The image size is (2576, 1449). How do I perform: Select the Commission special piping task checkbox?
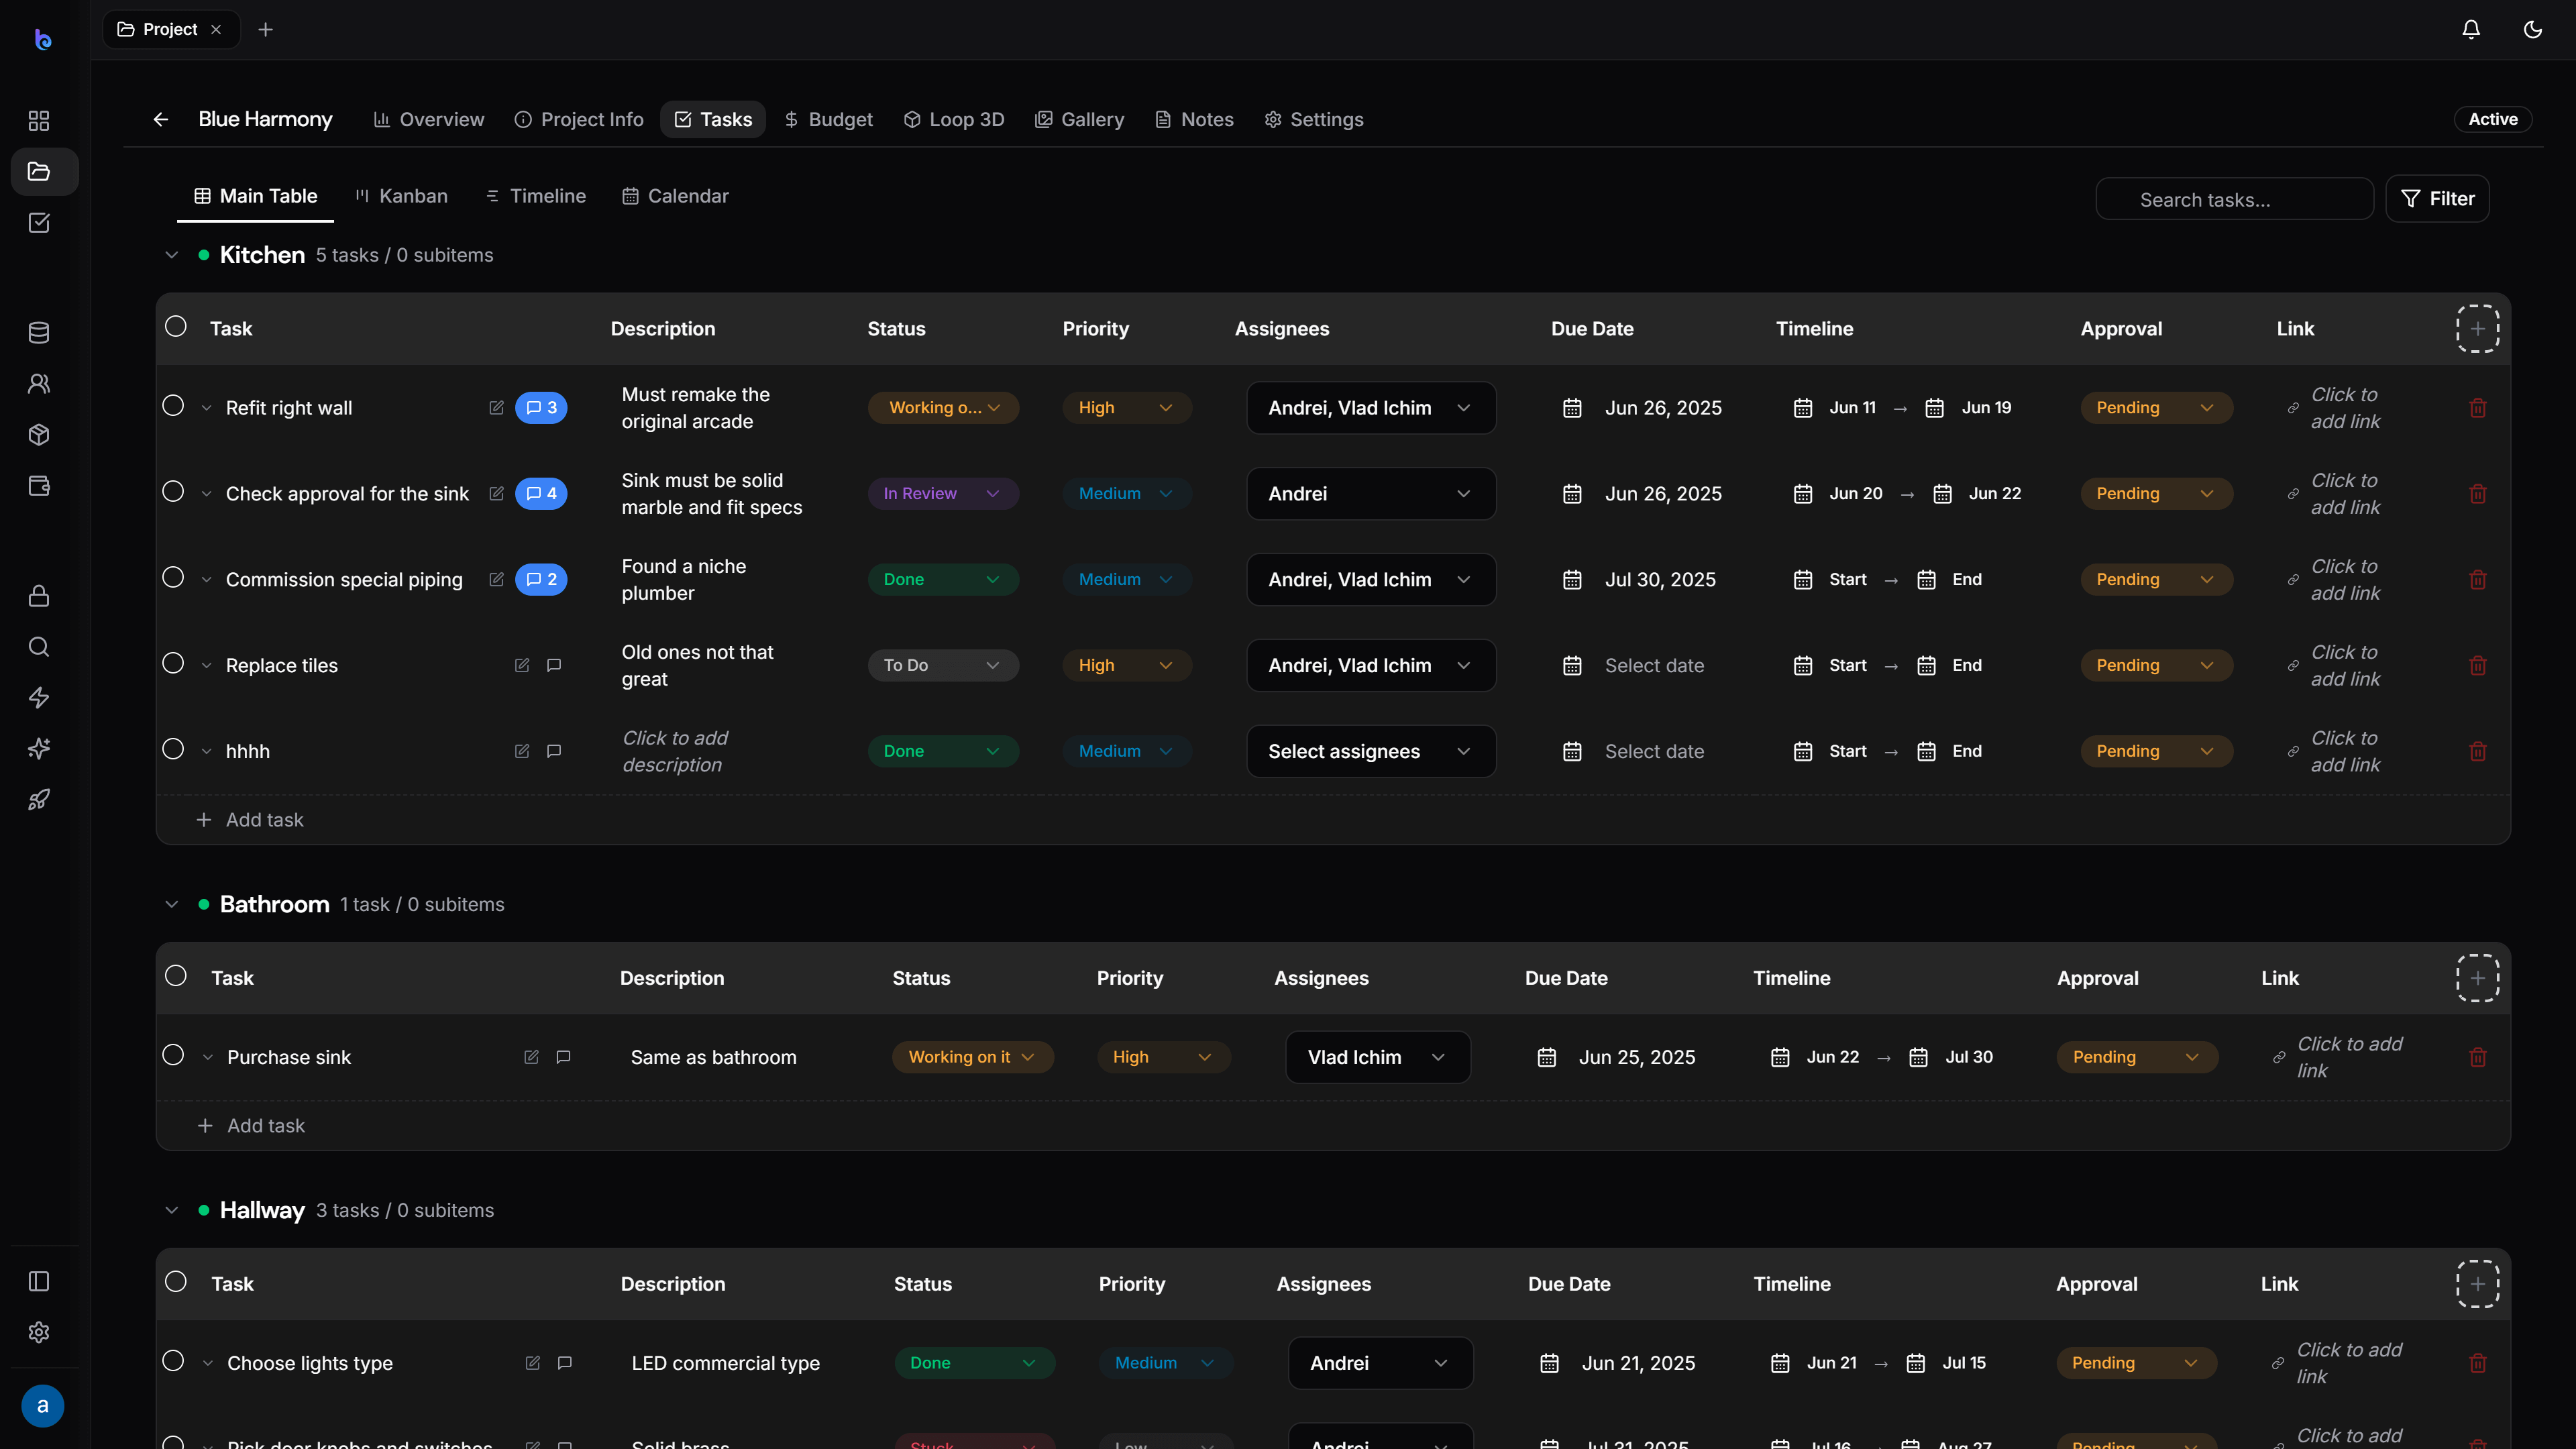pyautogui.click(x=173, y=578)
